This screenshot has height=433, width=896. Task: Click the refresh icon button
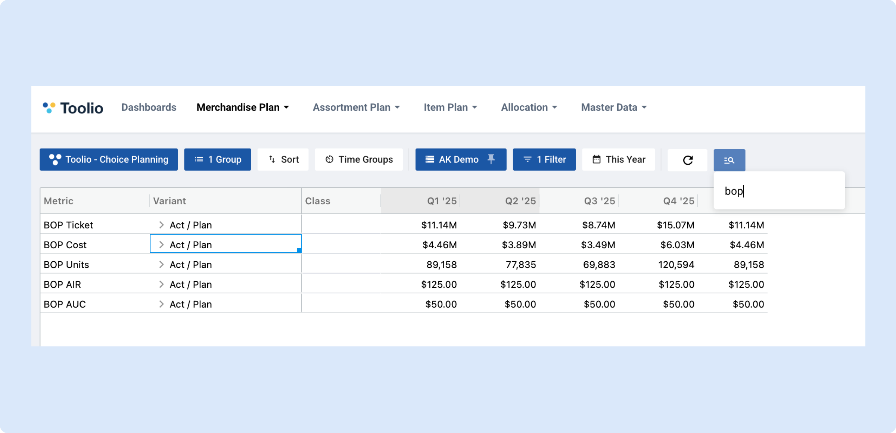click(687, 160)
